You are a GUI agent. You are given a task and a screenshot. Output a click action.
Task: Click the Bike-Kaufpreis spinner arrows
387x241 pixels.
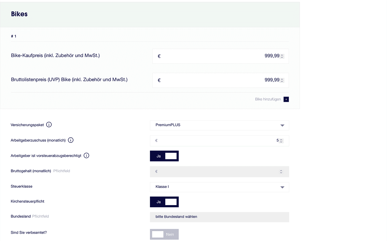click(x=282, y=56)
